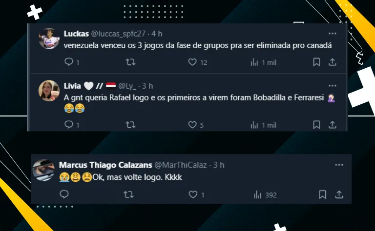Screen dimensions: 375x231
Task: Retweet Lívia's post
Action: click(130, 125)
